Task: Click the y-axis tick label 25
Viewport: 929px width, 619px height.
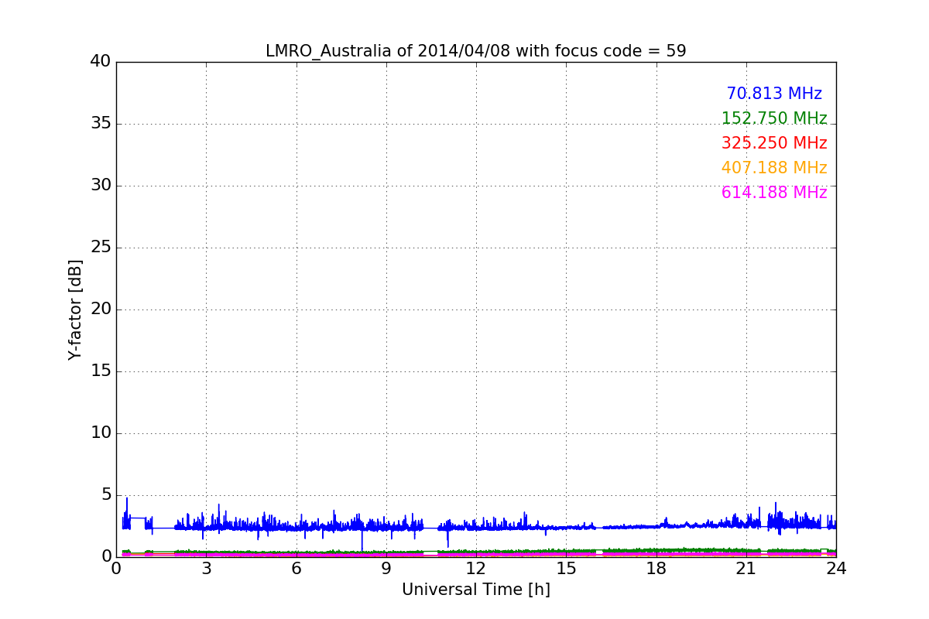Action: pyautogui.click(x=101, y=248)
